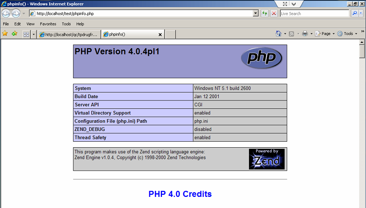Open Quick Tabs grid icon
The image size is (366, 208).
pyautogui.click(x=26, y=35)
